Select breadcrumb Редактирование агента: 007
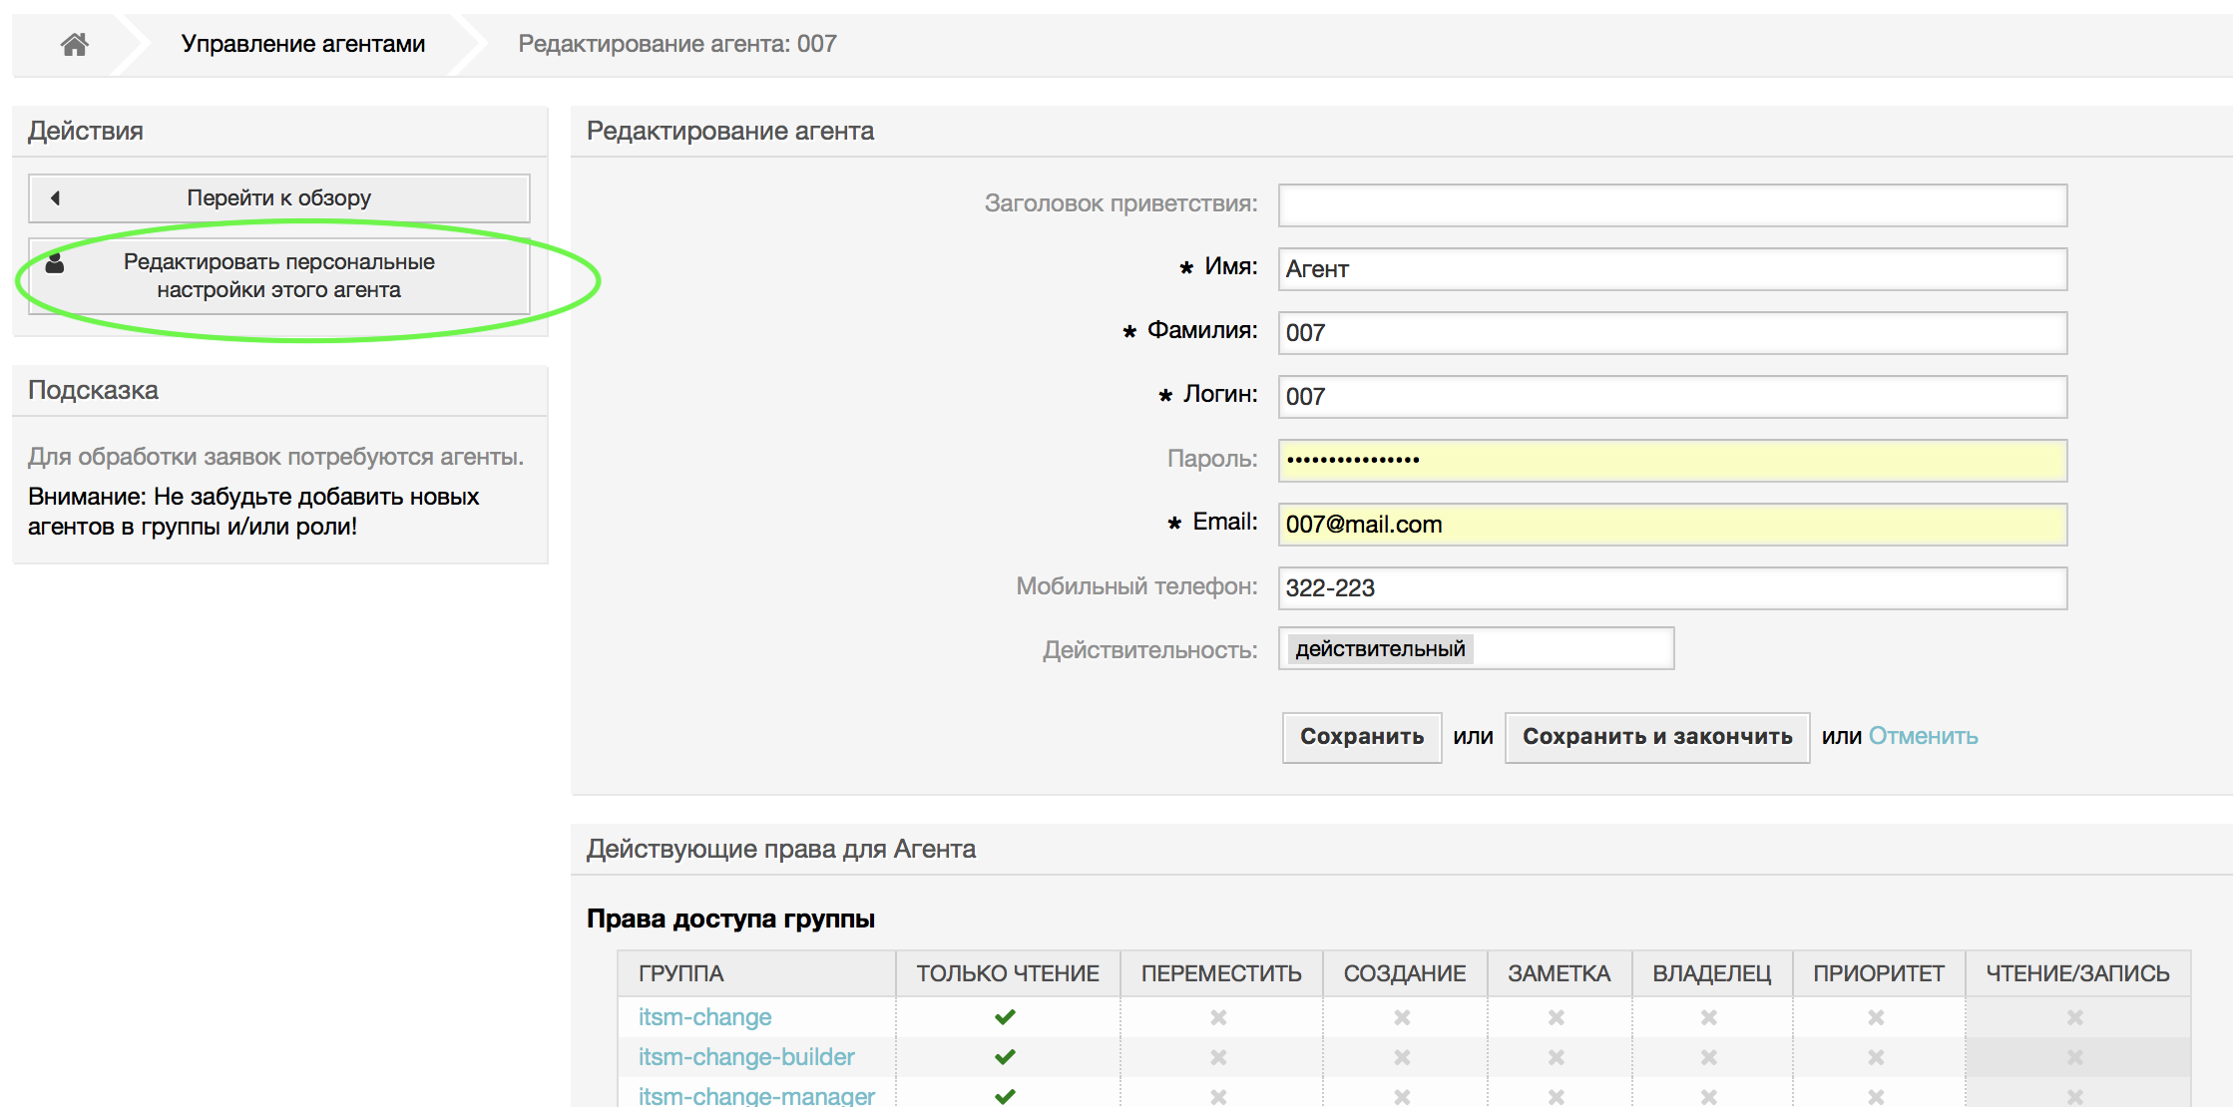The height and width of the screenshot is (1107, 2233). (x=677, y=44)
